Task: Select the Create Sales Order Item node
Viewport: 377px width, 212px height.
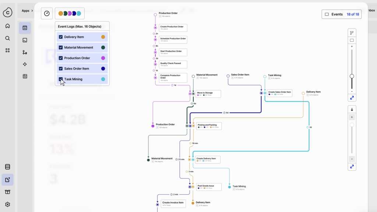Action: coord(280,93)
